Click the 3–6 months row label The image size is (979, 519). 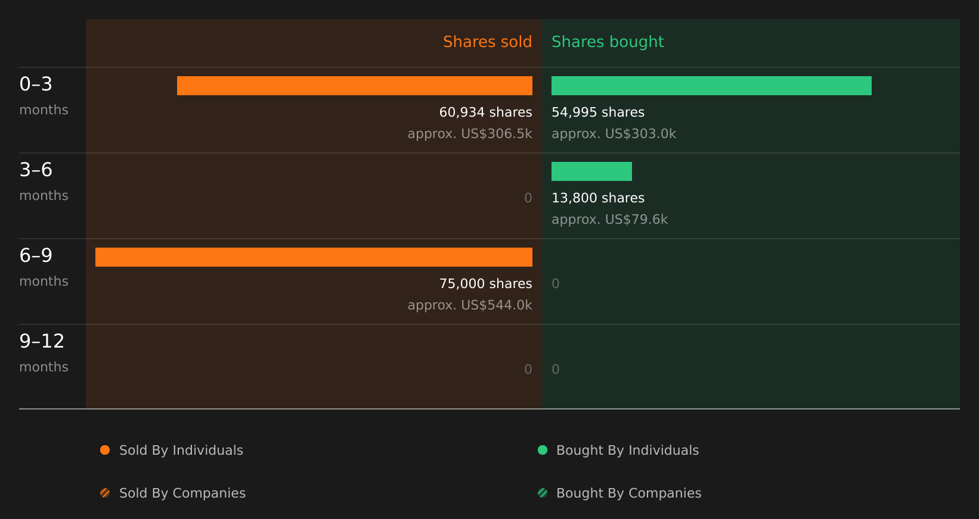pyautogui.click(x=44, y=182)
